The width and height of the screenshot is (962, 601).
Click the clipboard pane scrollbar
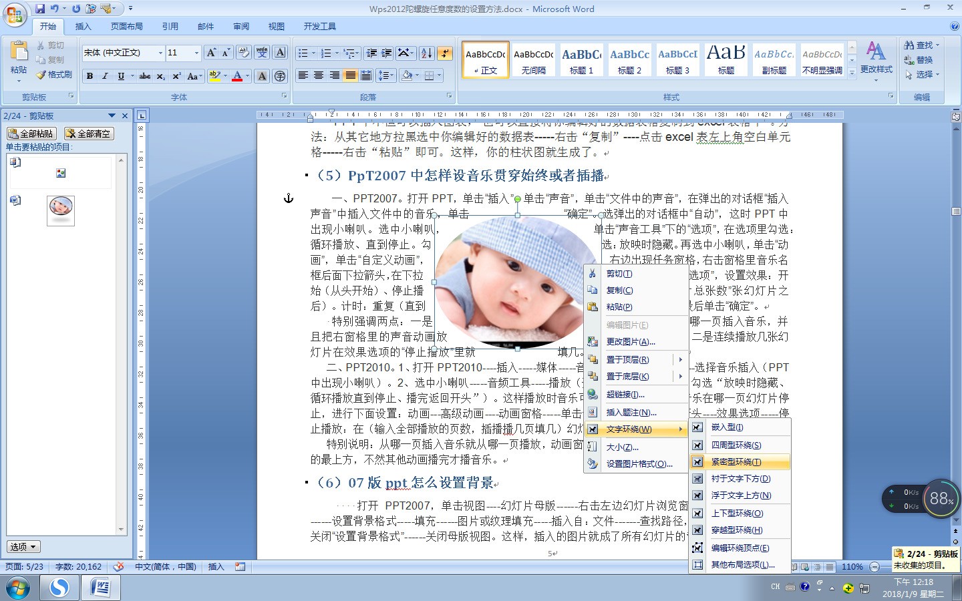(121, 345)
